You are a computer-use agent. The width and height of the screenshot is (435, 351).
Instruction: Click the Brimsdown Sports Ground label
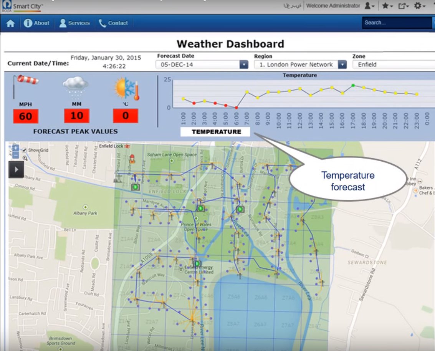(61, 341)
